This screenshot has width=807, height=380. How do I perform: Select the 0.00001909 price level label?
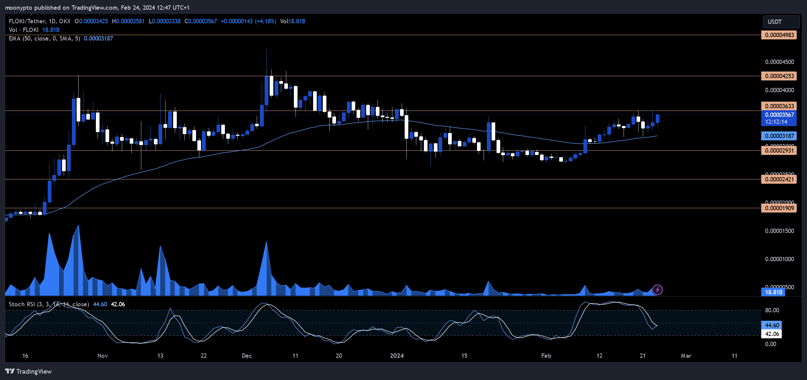point(779,208)
